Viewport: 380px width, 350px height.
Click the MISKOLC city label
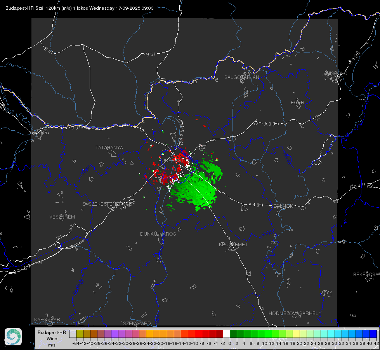pos(337,73)
